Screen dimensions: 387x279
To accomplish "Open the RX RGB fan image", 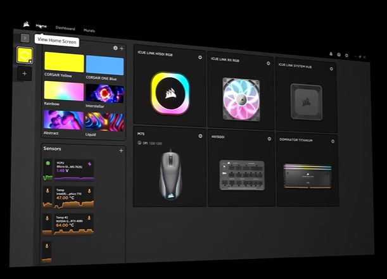I will [241, 99].
